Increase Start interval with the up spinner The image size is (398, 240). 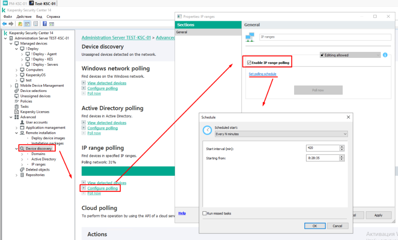(342, 146)
